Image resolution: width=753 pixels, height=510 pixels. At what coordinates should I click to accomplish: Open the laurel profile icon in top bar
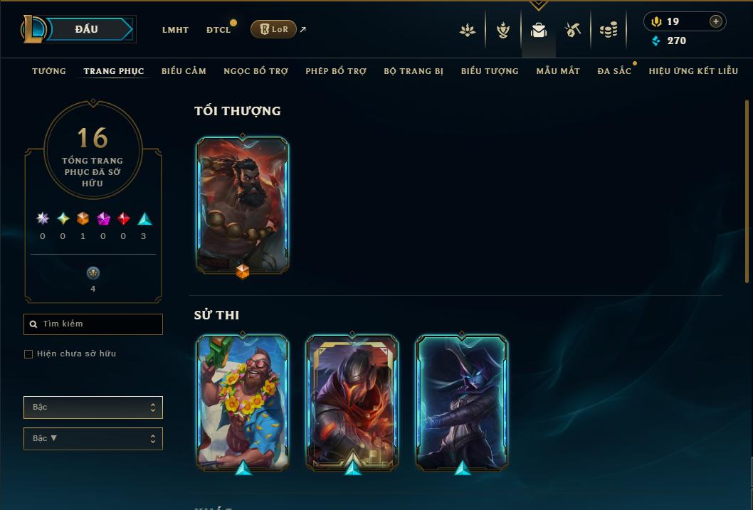(502, 30)
